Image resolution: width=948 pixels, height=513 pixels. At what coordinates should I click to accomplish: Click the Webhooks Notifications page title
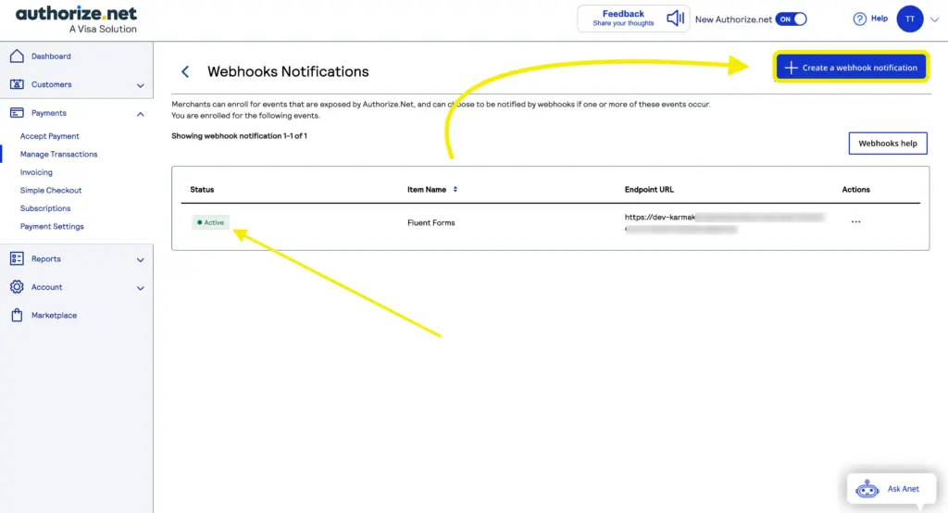click(x=288, y=71)
